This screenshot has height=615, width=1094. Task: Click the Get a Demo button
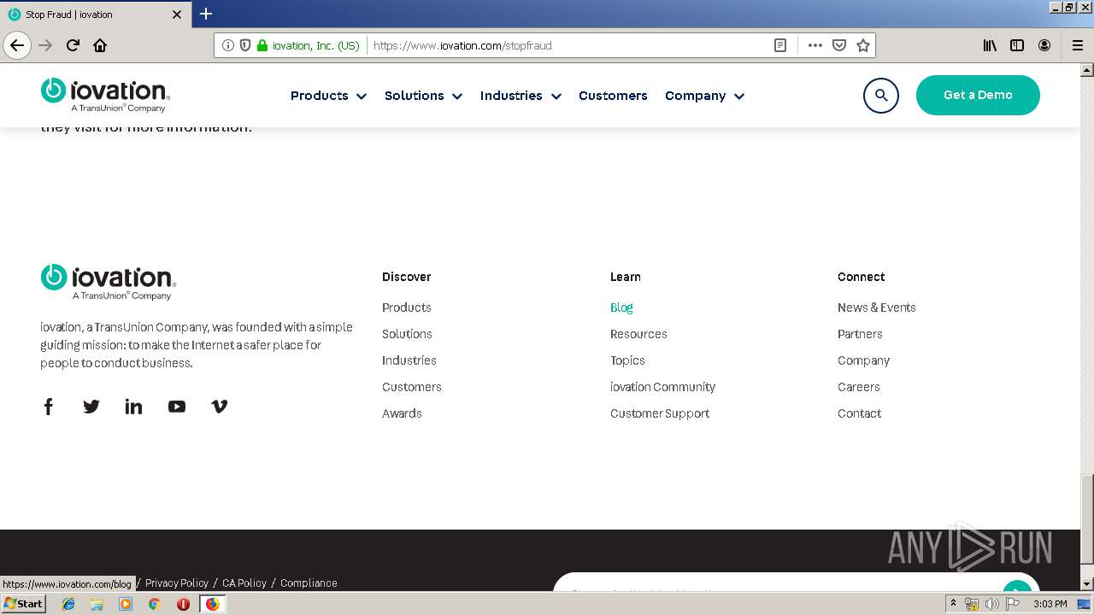pyautogui.click(x=978, y=95)
